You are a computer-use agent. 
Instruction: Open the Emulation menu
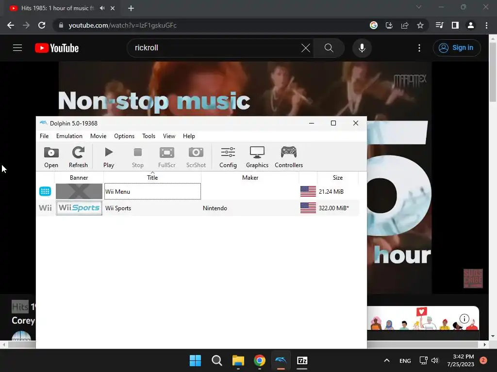click(x=69, y=136)
